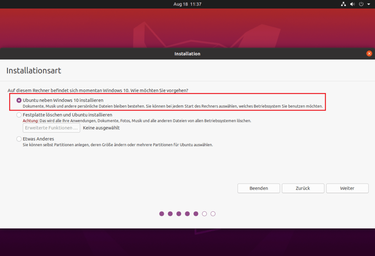Go back with the Zurück button

(x=303, y=188)
